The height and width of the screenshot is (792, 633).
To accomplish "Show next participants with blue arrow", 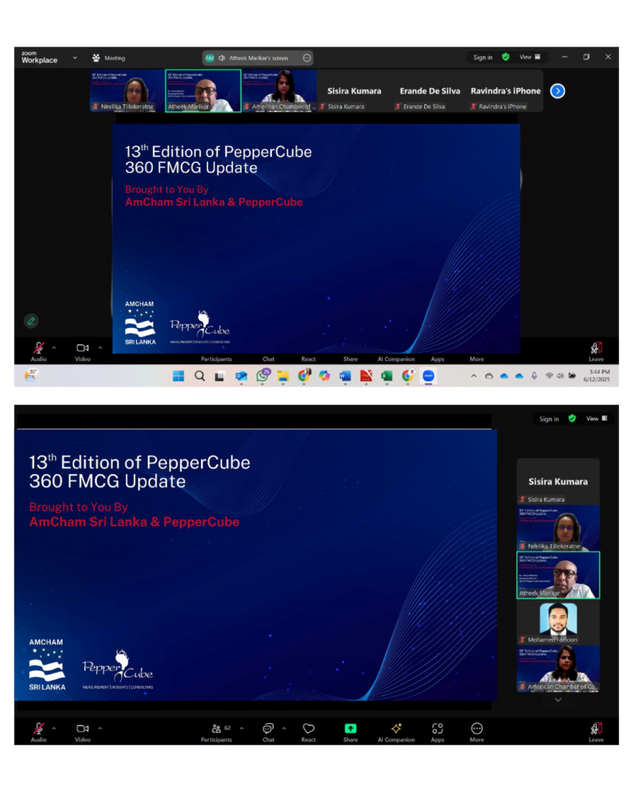I will click(x=557, y=91).
